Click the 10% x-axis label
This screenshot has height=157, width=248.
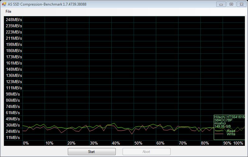point(49,143)
